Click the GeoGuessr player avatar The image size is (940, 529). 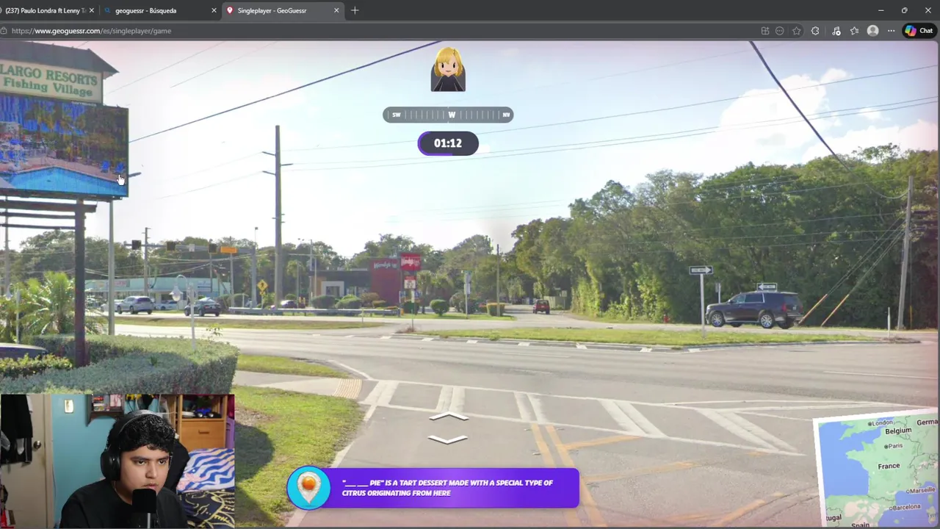tap(448, 69)
